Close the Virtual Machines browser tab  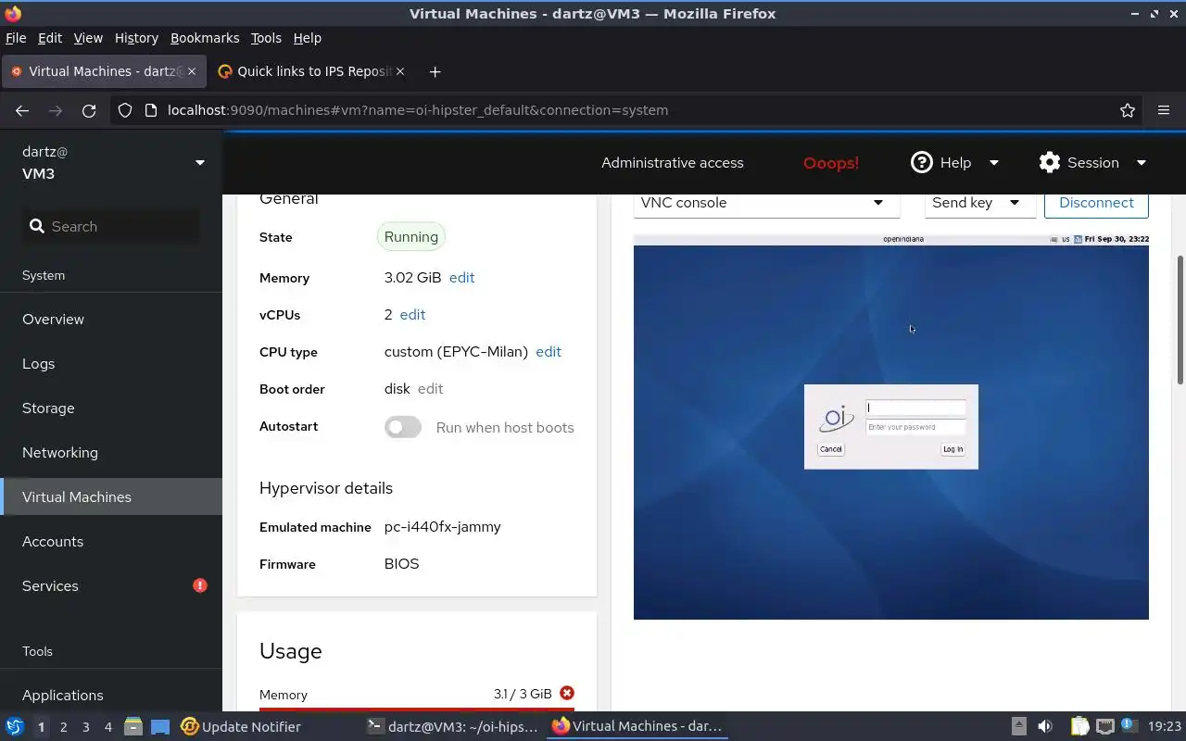point(193,71)
